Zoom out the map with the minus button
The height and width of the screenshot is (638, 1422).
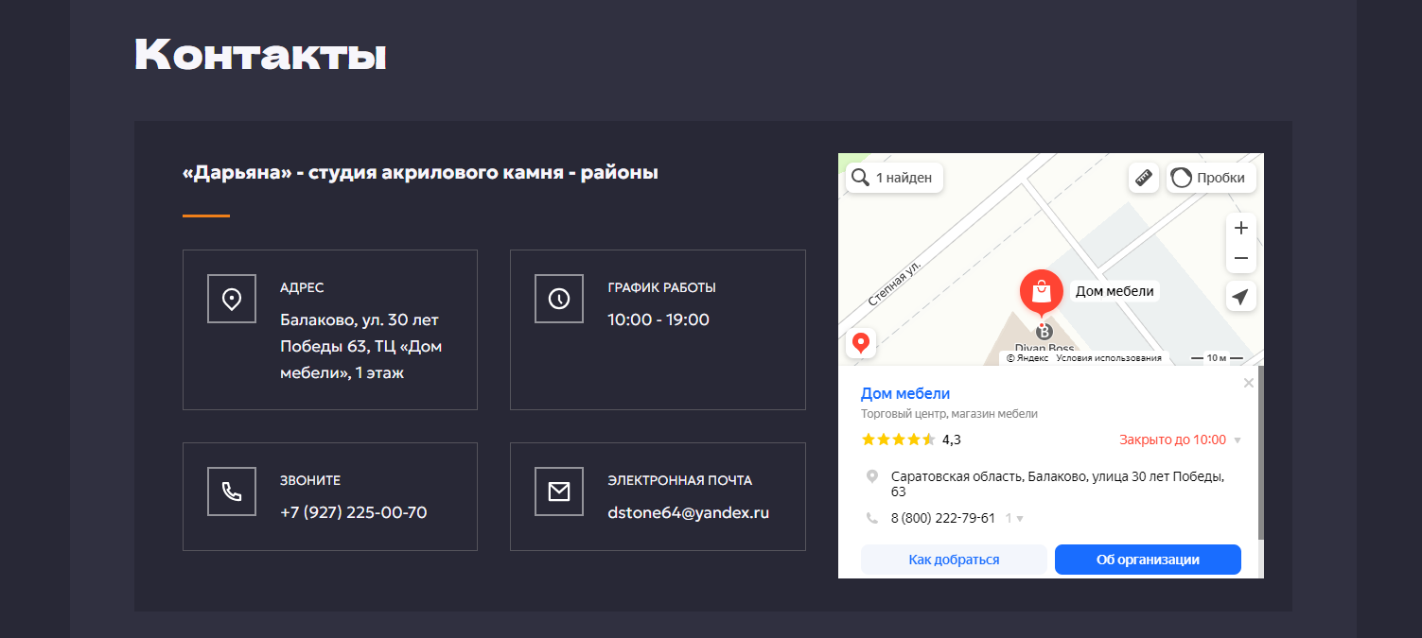point(1241,258)
